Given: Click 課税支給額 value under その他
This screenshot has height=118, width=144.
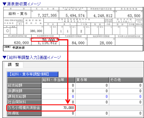Looking at the screenshot, I should (126, 96).
